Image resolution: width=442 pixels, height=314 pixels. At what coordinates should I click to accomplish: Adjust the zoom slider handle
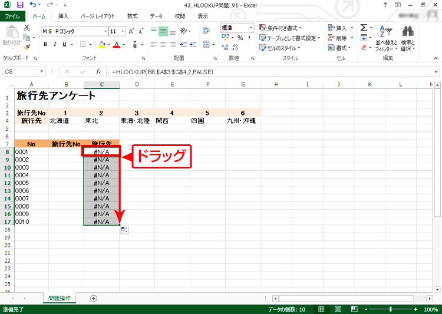(390, 309)
